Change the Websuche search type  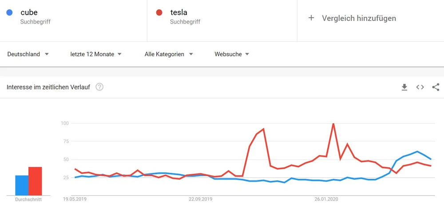[x=232, y=54]
